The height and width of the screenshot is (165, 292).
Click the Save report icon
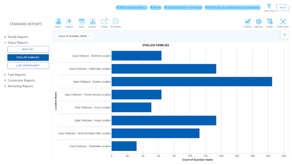pyautogui.click(x=58, y=22)
